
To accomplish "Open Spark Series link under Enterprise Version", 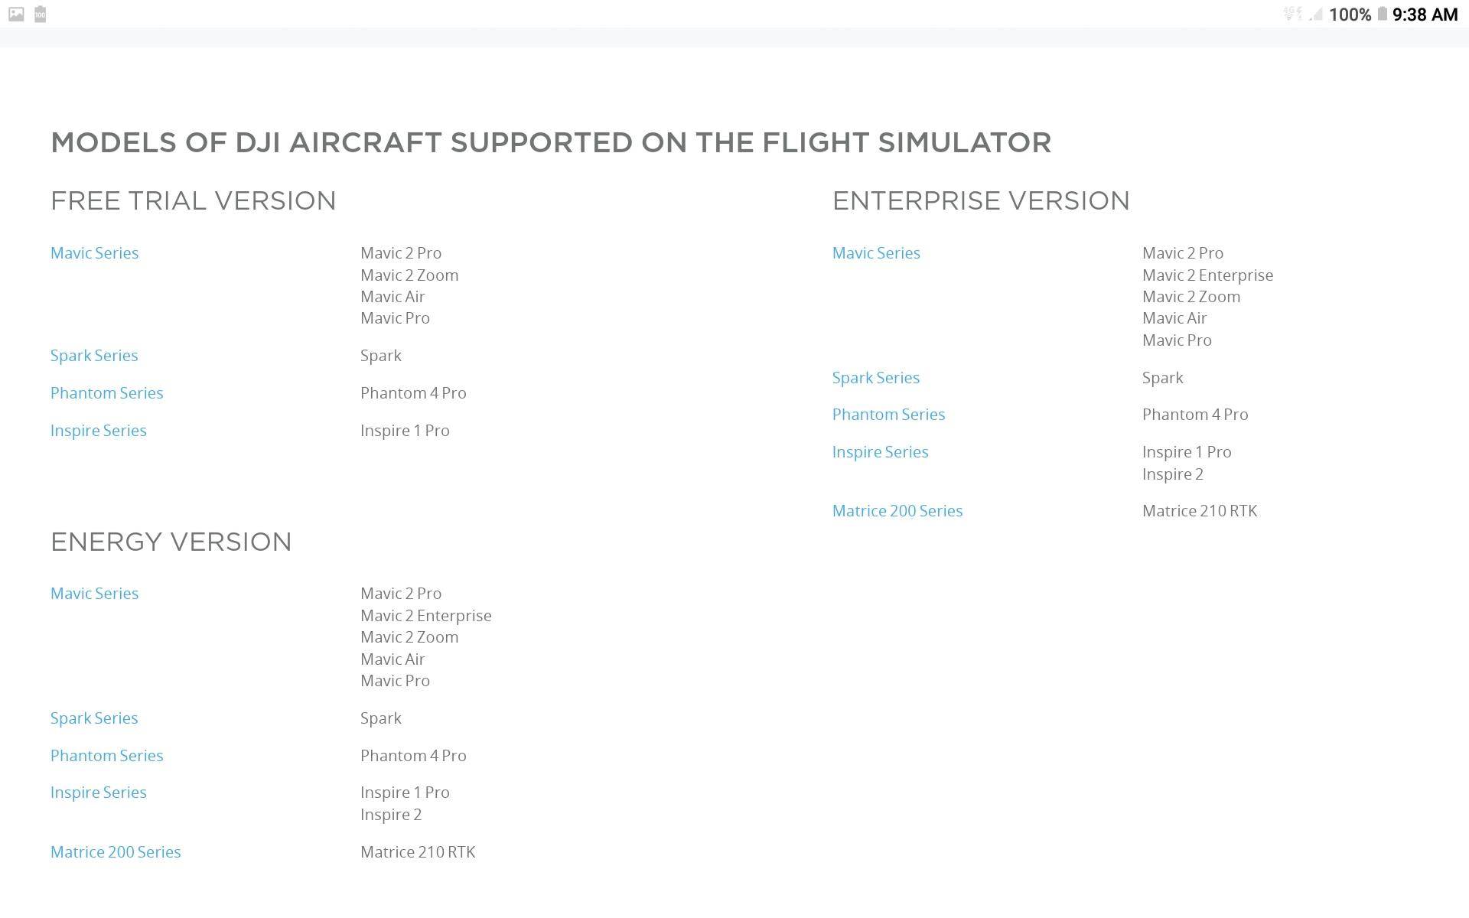I will point(875,378).
